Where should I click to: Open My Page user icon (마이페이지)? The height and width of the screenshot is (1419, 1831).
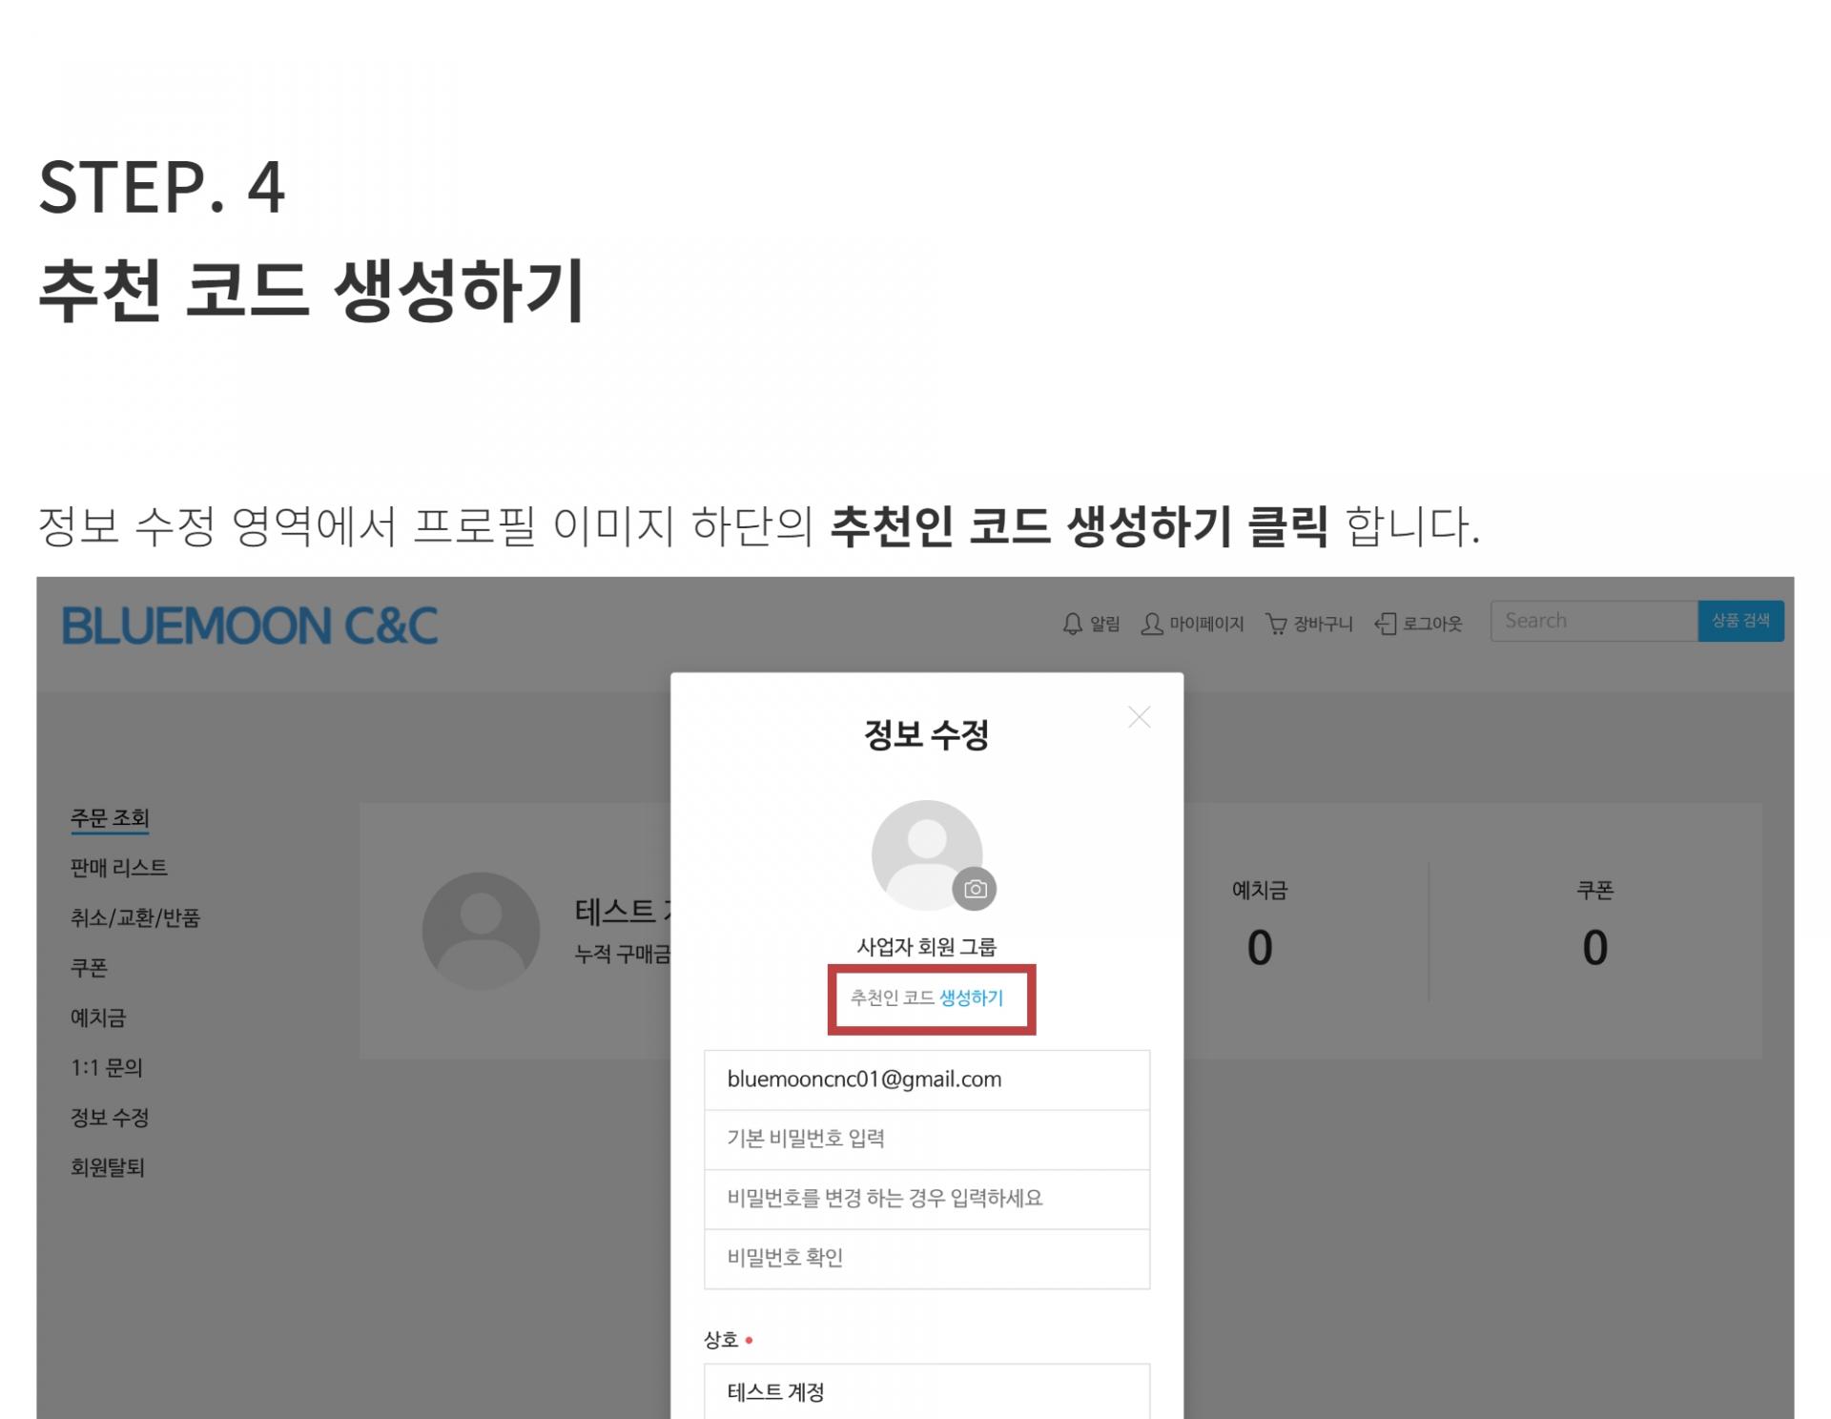tap(1152, 624)
